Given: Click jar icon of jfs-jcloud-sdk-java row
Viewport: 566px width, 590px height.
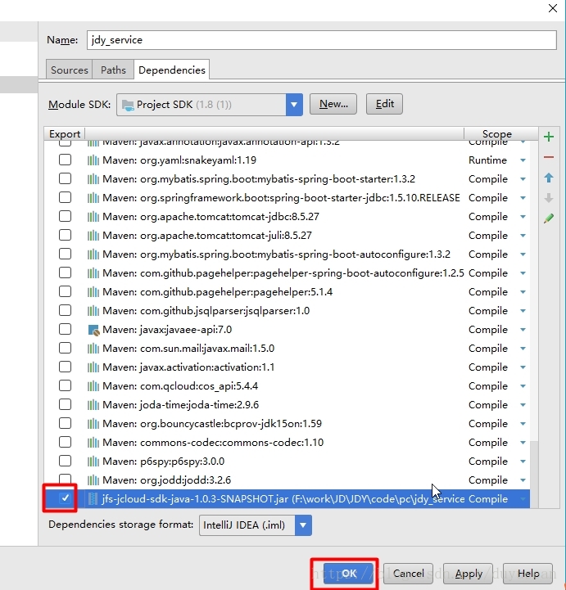Looking at the screenshot, I should point(93,499).
